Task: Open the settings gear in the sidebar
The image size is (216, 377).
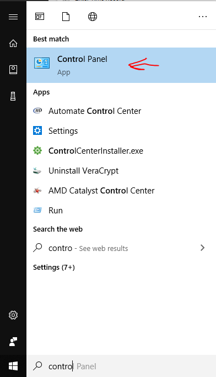Action: tap(13, 315)
